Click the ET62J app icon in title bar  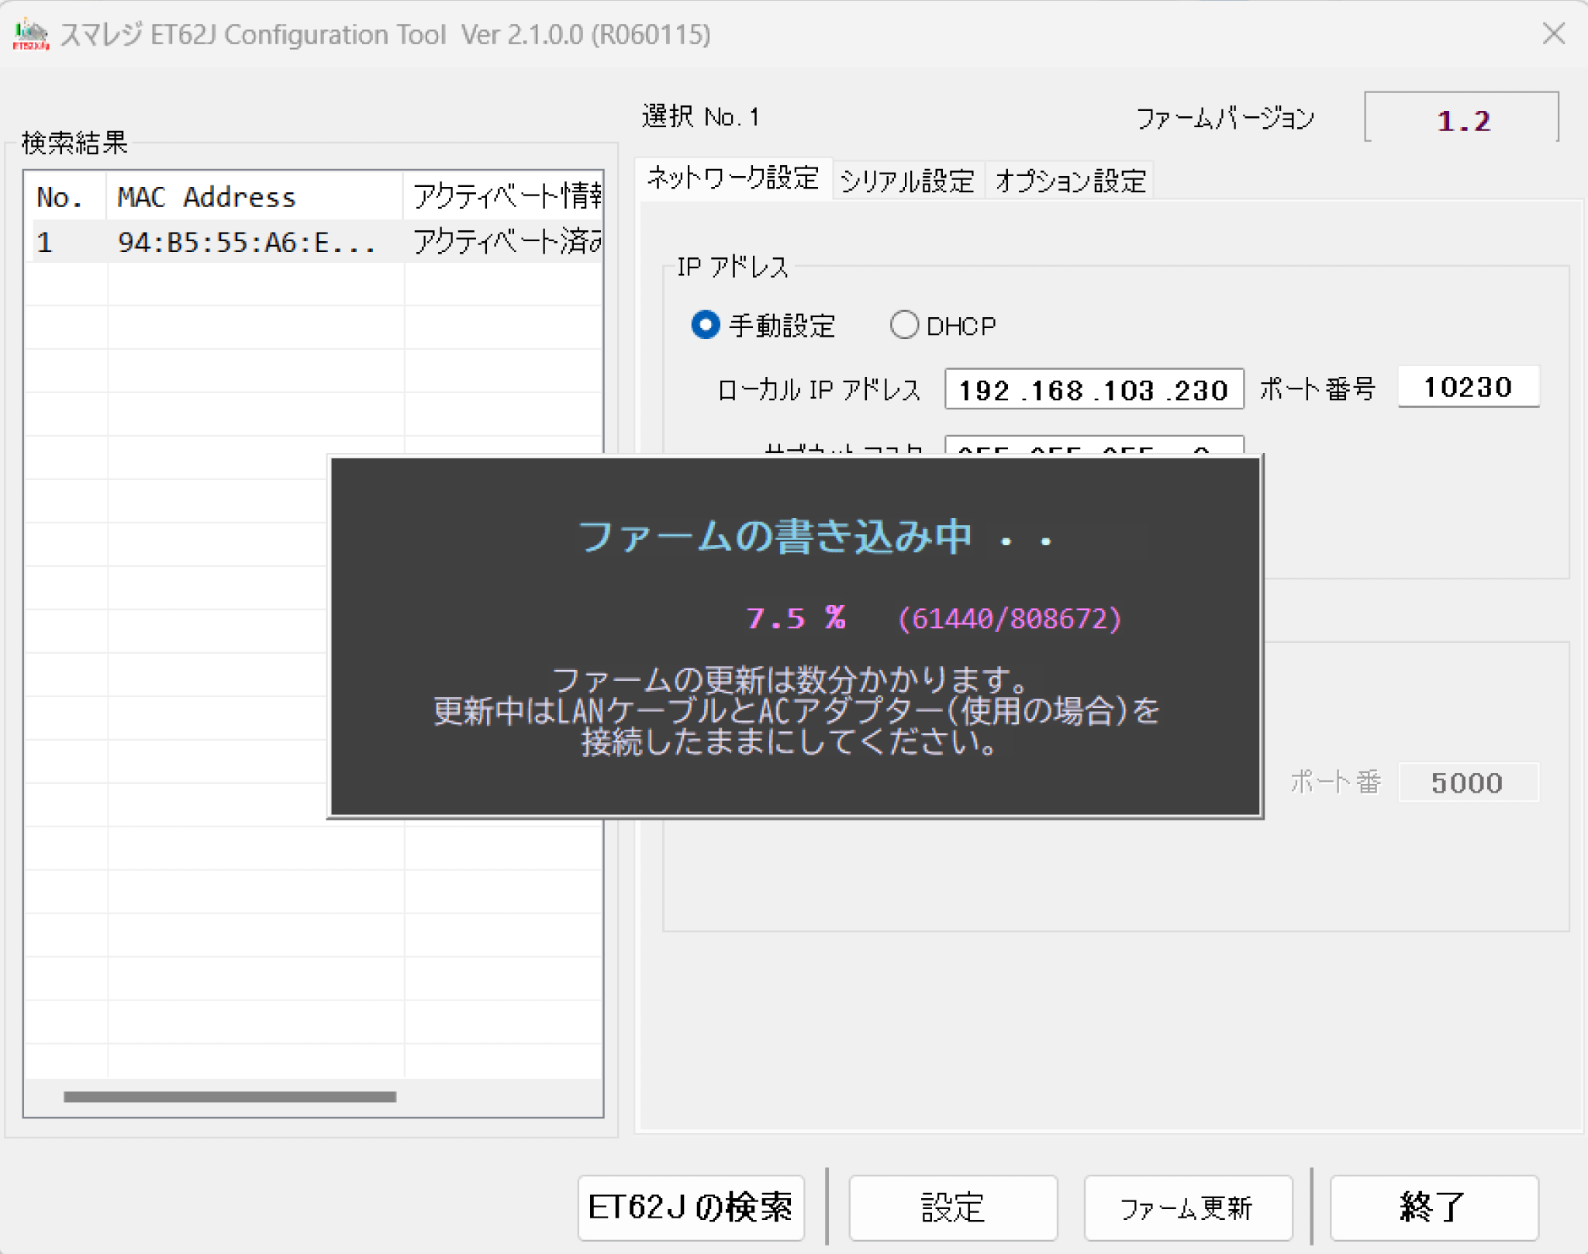click(x=31, y=34)
